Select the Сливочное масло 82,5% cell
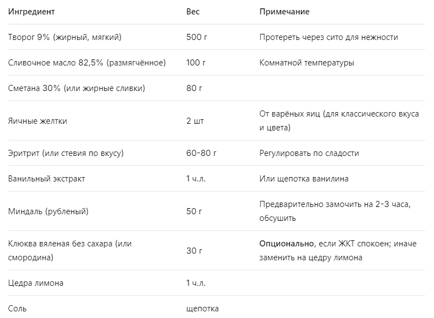 (x=87, y=63)
